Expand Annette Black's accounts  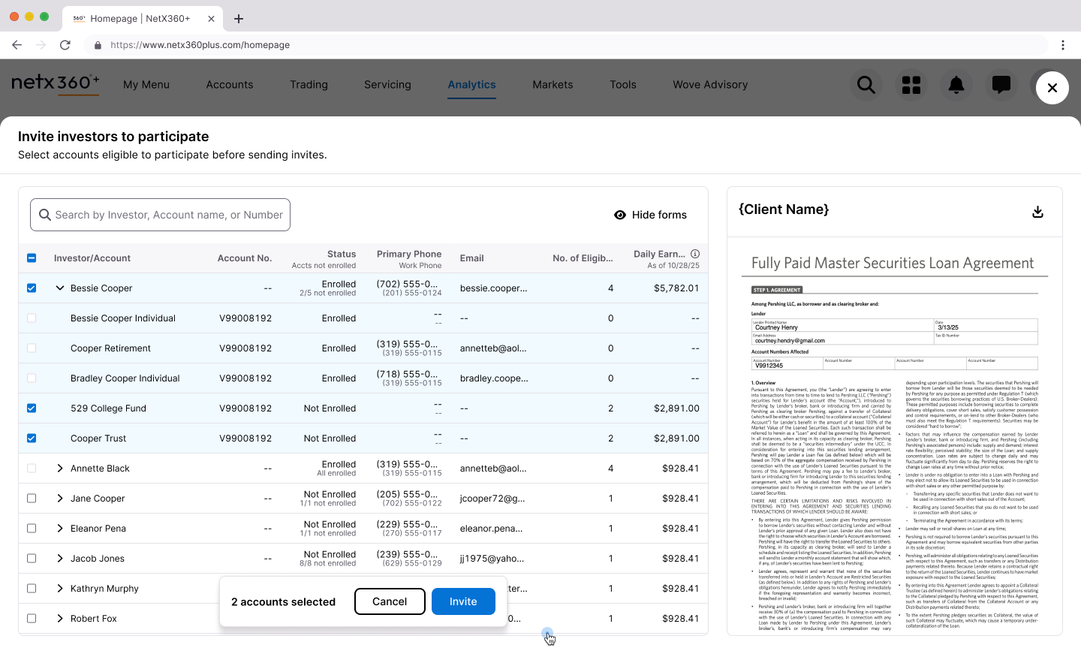coord(60,468)
